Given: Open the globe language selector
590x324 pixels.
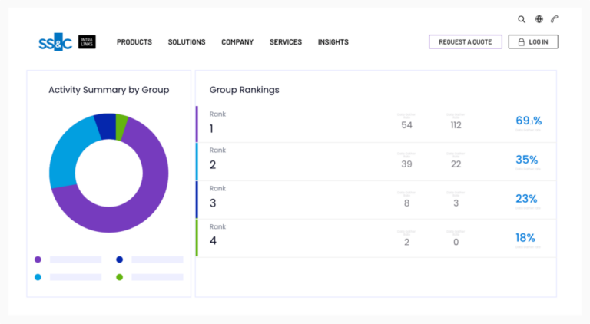Looking at the screenshot, I should [x=539, y=19].
